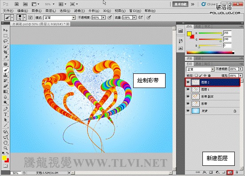Select the Path Selection tool
This screenshot has height=176, width=245.
point(5,120)
